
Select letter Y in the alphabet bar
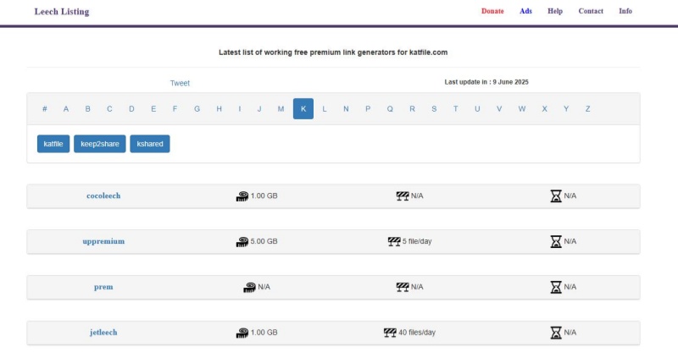coord(566,109)
